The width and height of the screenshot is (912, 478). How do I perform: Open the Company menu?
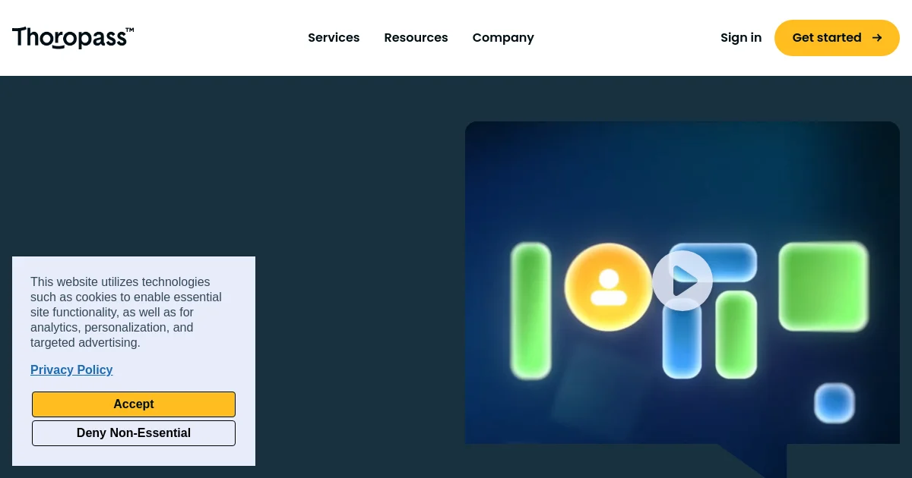click(503, 38)
